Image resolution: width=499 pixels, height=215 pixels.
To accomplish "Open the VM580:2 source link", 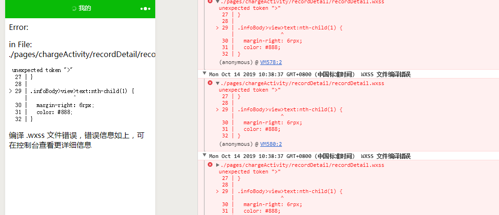I will 271,144.
